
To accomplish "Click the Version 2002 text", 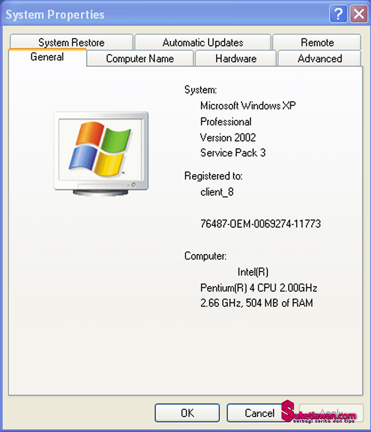I will click(x=228, y=138).
